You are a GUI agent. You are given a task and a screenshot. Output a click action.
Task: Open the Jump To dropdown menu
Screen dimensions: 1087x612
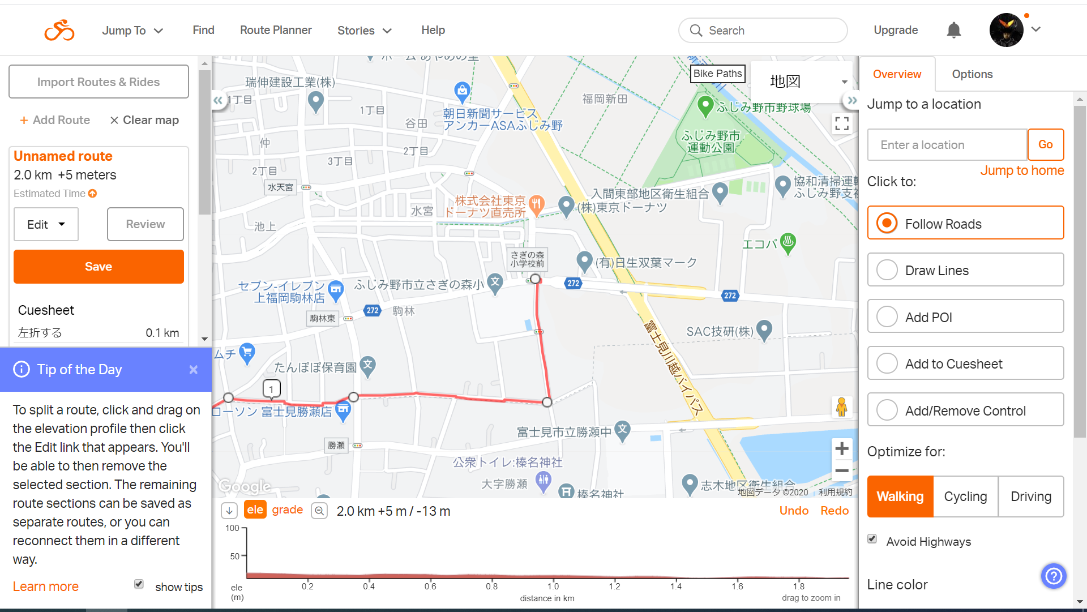point(132,31)
